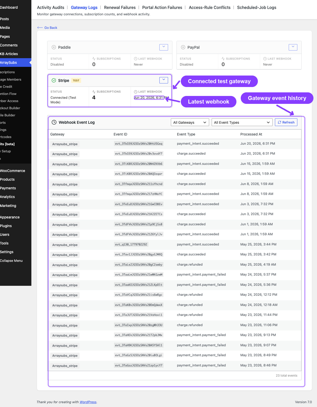Collapse the Stripe gateway card chevron

point(164,80)
